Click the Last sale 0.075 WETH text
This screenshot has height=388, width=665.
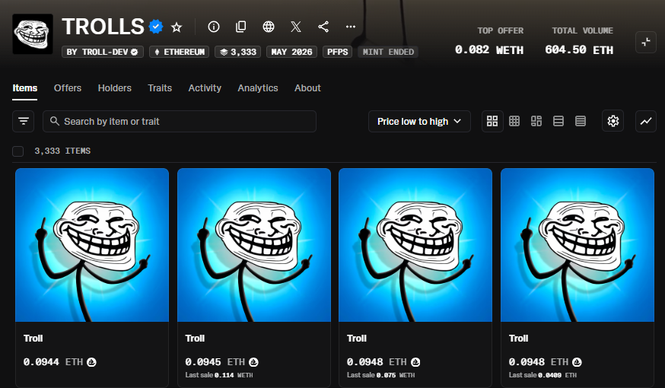(381, 375)
